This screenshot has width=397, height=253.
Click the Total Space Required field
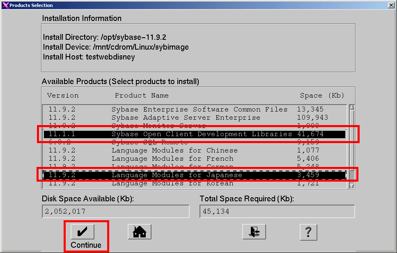tap(277, 211)
